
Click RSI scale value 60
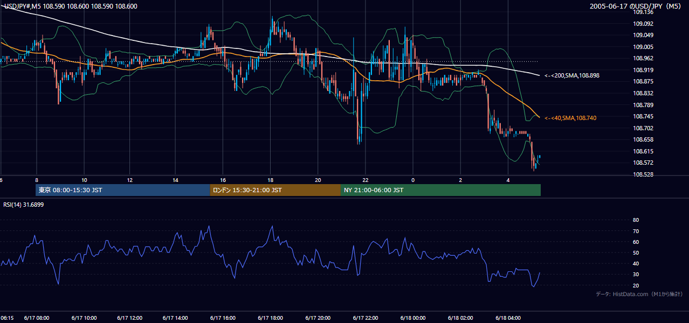pyautogui.click(x=636, y=242)
